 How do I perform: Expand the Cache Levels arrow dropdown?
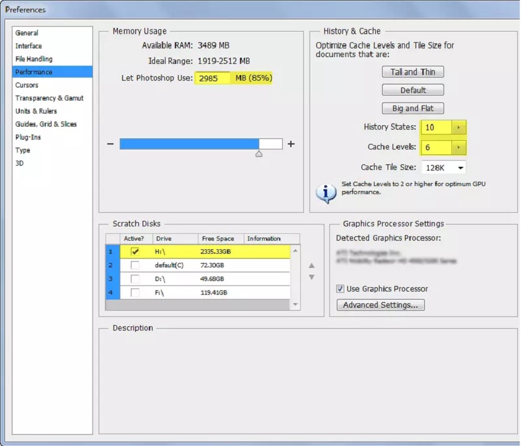pyautogui.click(x=458, y=148)
